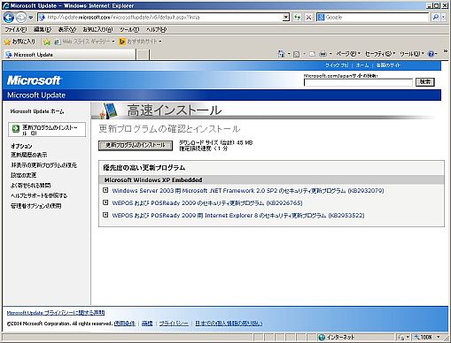Expand the KB2926765 update details
Screen dimensions: 451x343
pos(105,202)
